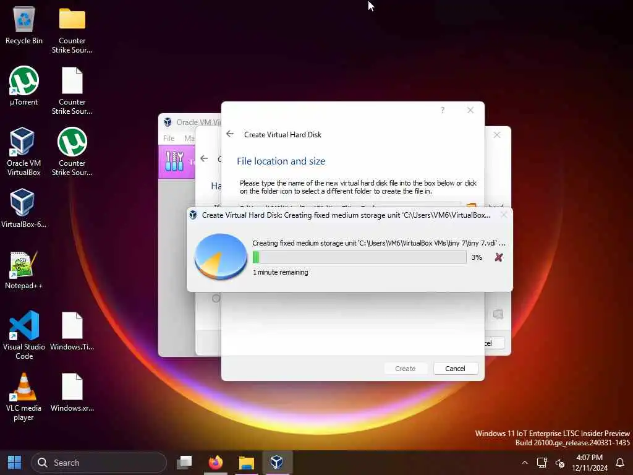Click the muted volume tray icon
Viewport: 633px width, 475px height.
(x=560, y=463)
